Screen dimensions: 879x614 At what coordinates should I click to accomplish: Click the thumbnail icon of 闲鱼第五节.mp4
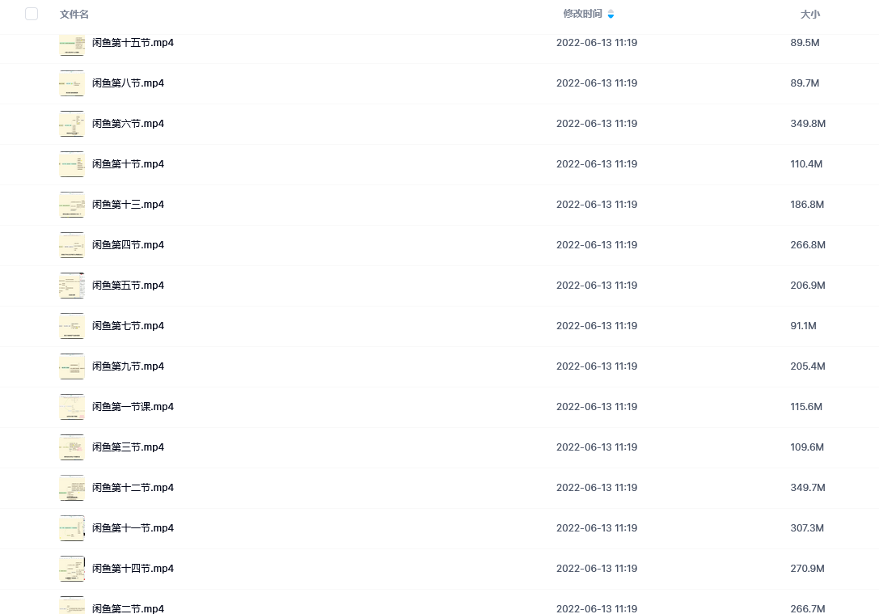click(72, 286)
